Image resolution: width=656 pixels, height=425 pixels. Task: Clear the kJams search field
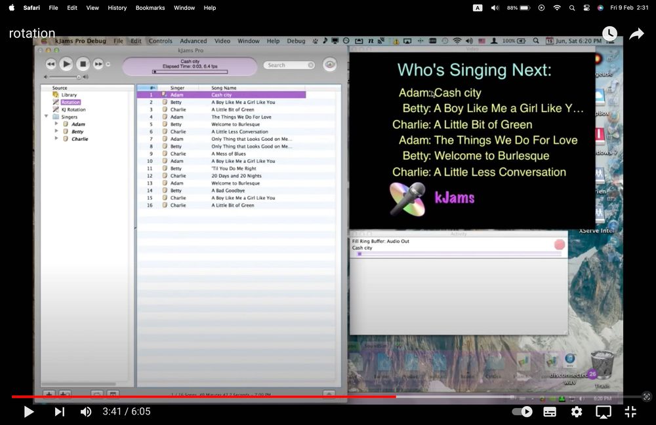[x=310, y=65]
